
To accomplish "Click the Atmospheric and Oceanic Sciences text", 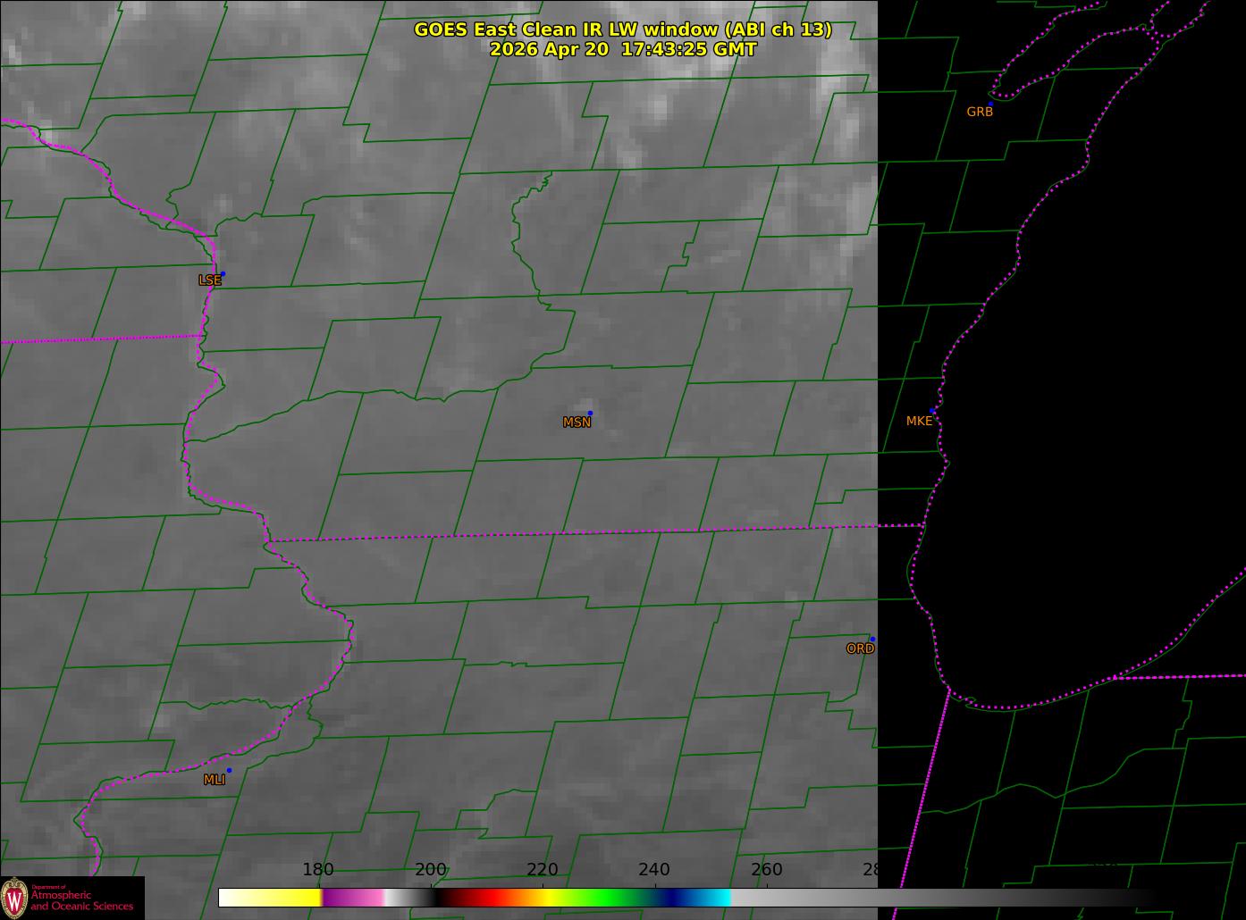I will 82,900.
